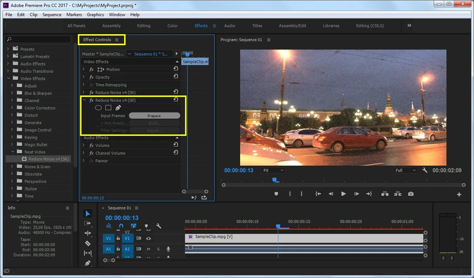Switch to the Editing workspace
Image resolution: width=474 pixels, height=278 pixels.
tap(144, 26)
